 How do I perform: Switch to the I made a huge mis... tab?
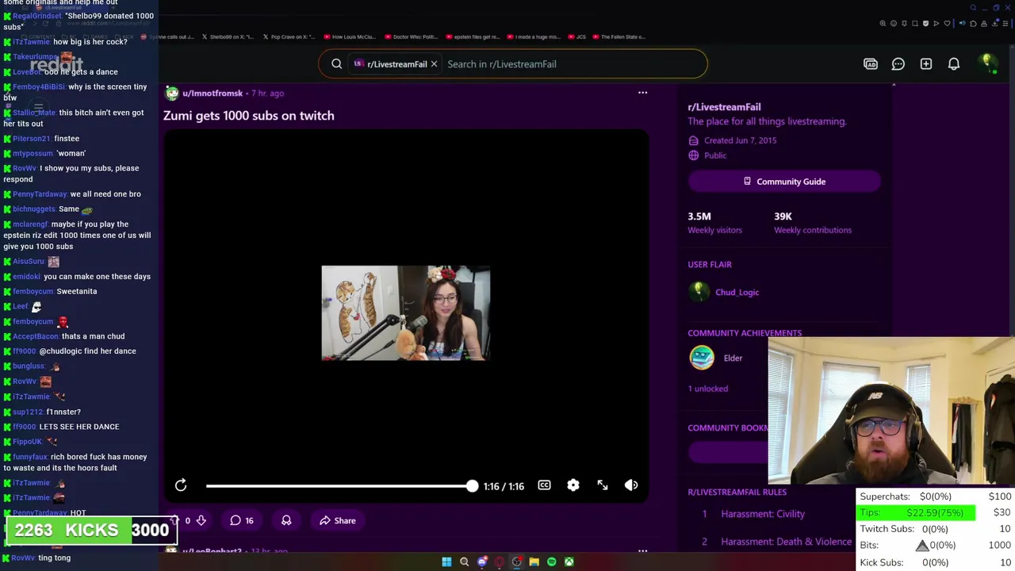[532, 36]
